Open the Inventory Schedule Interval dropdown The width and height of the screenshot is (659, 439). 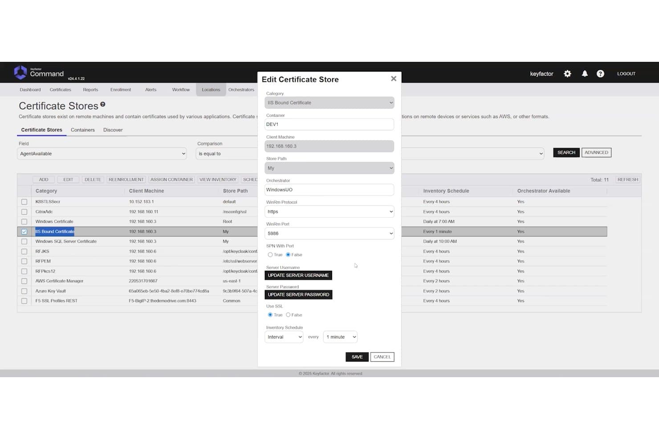(284, 337)
